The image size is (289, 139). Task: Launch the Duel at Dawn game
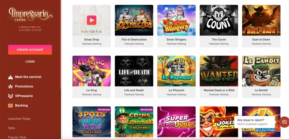tap(261, 20)
